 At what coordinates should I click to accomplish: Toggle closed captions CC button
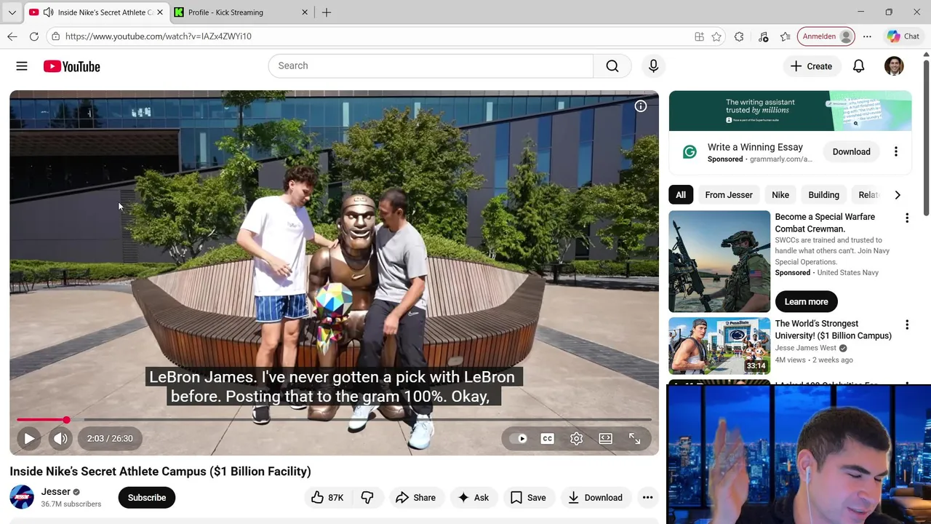click(547, 438)
